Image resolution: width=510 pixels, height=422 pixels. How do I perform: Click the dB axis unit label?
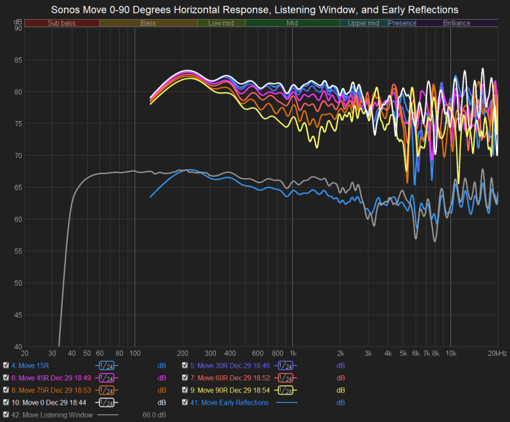click(x=17, y=23)
